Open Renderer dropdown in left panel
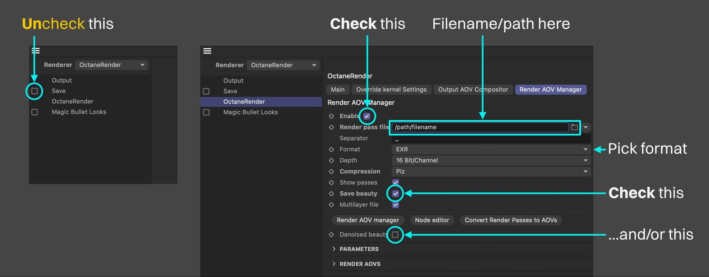The width and height of the screenshot is (709, 277). pyautogui.click(x=112, y=65)
